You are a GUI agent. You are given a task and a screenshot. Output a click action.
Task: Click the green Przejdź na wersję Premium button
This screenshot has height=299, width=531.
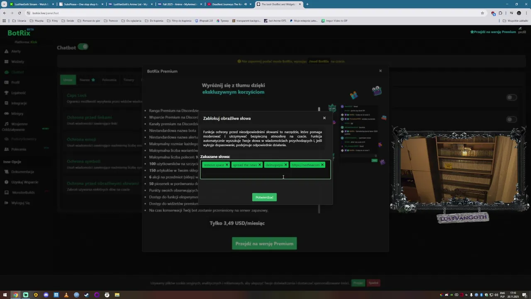tap(264, 244)
